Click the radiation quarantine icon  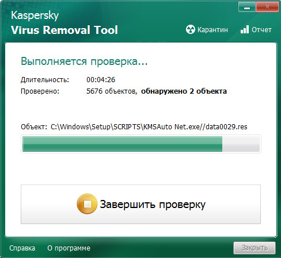tap(191, 29)
